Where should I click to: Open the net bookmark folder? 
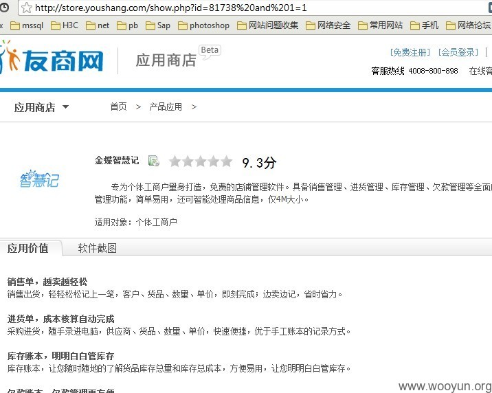tap(98, 25)
